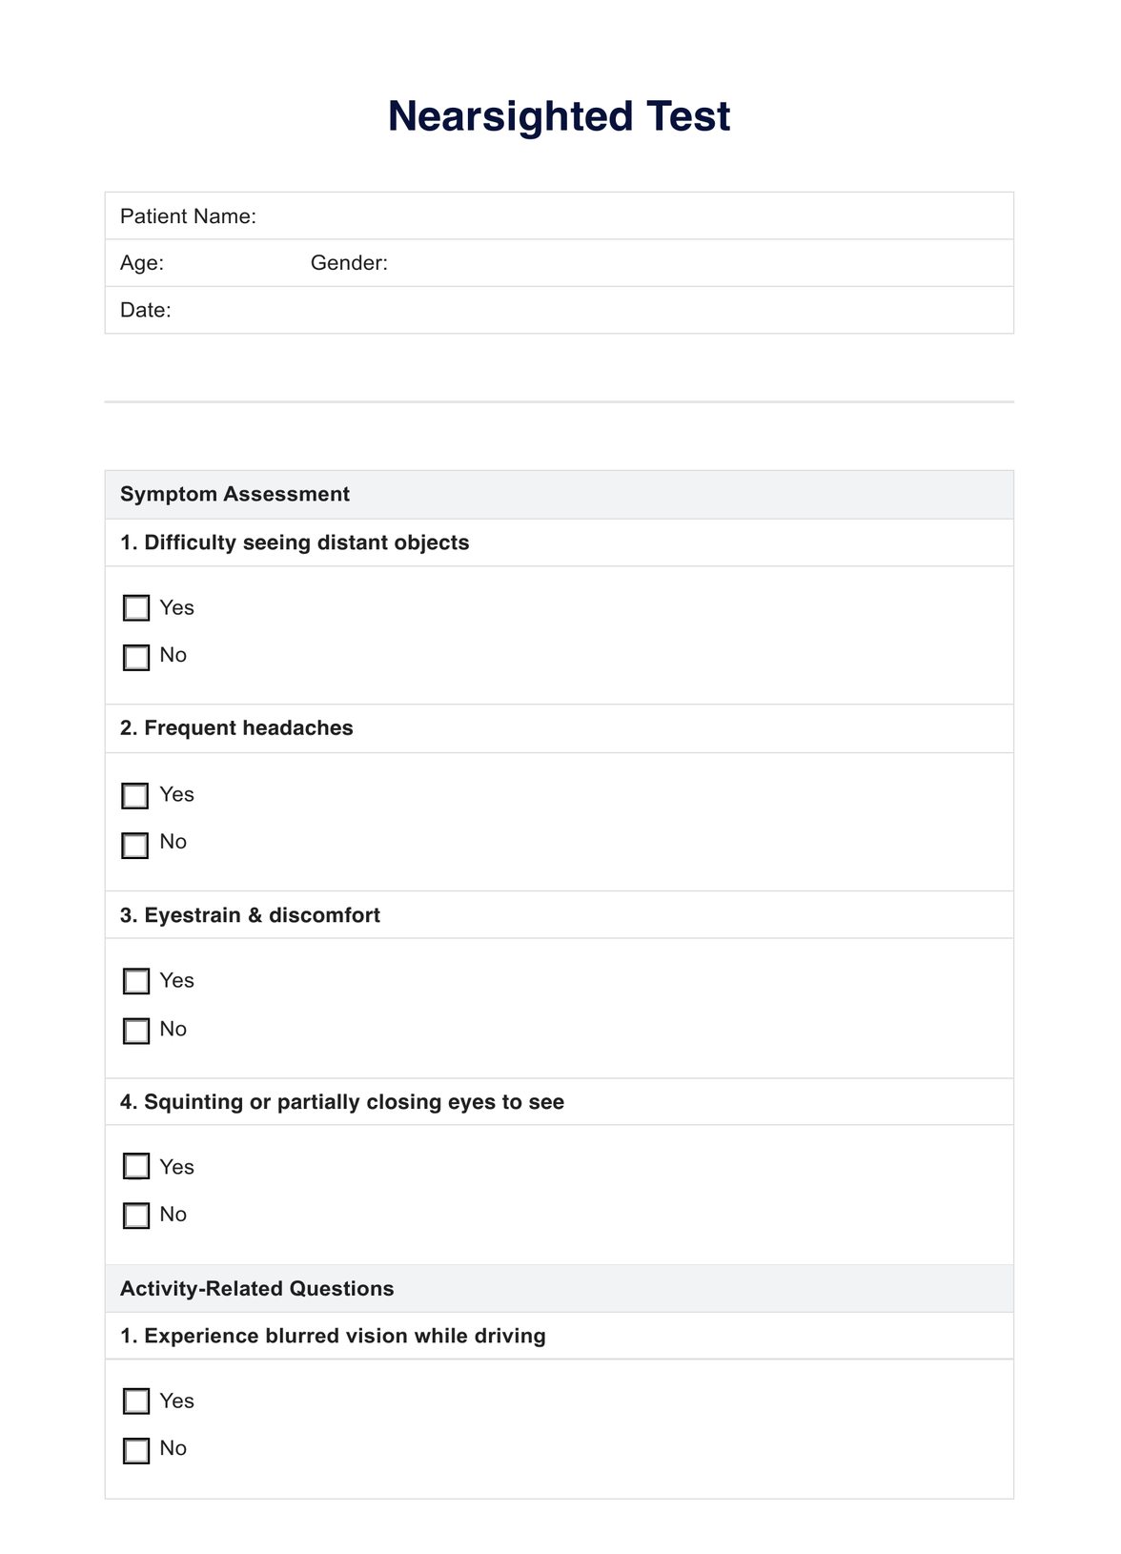Mark Yes for squinting to see
Viewport: 1121px width, 1554px height.
(x=136, y=1166)
